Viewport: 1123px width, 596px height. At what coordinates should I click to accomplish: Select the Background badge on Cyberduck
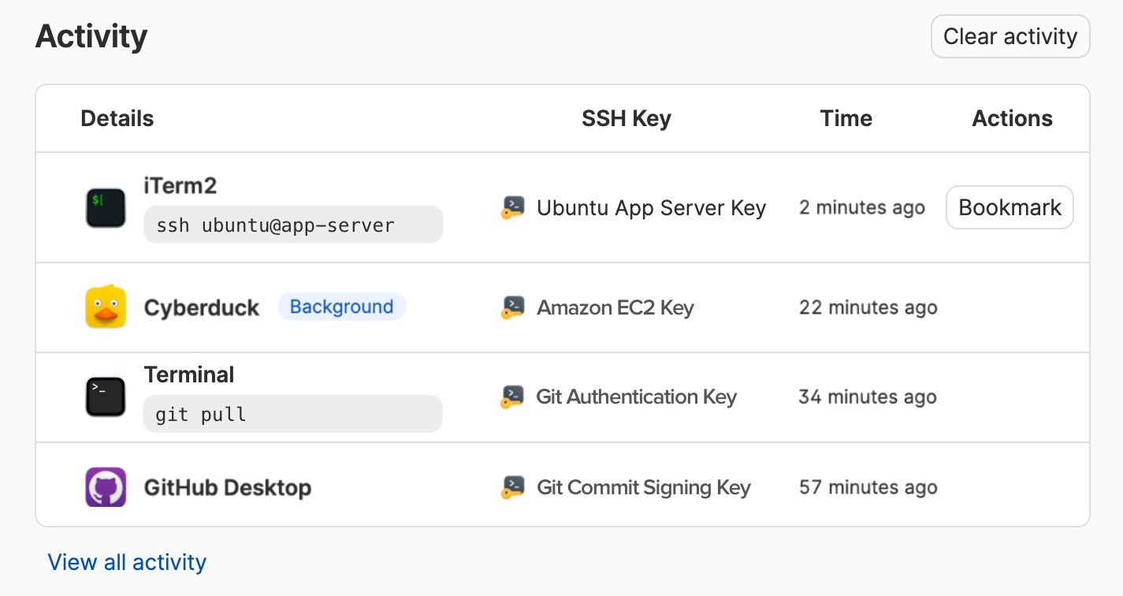pyautogui.click(x=341, y=307)
